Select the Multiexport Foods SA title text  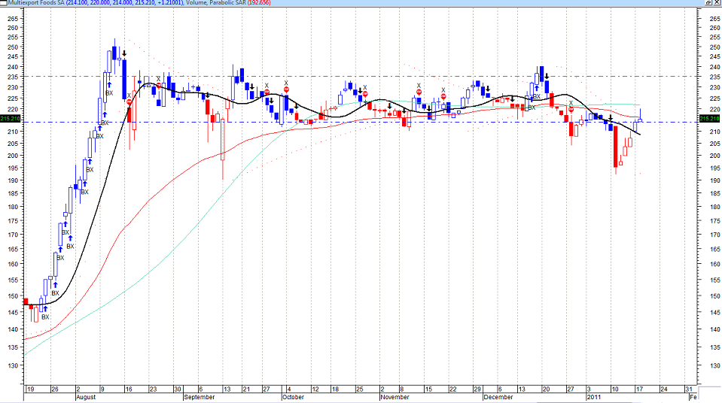click(36, 3)
